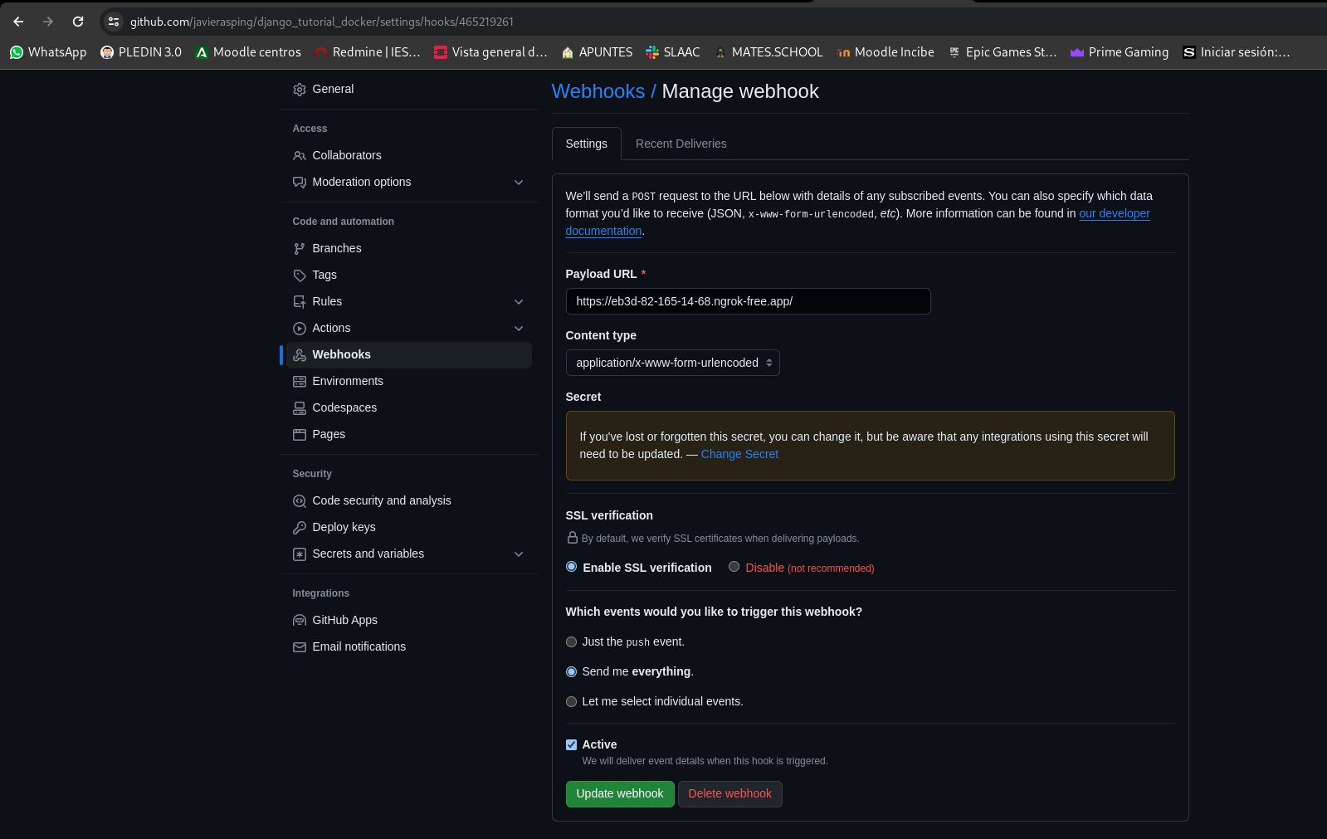1327x839 pixels.
Task: Click the Collaborators people icon
Action: coord(300,156)
